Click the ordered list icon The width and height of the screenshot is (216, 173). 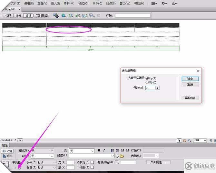coord(117,151)
